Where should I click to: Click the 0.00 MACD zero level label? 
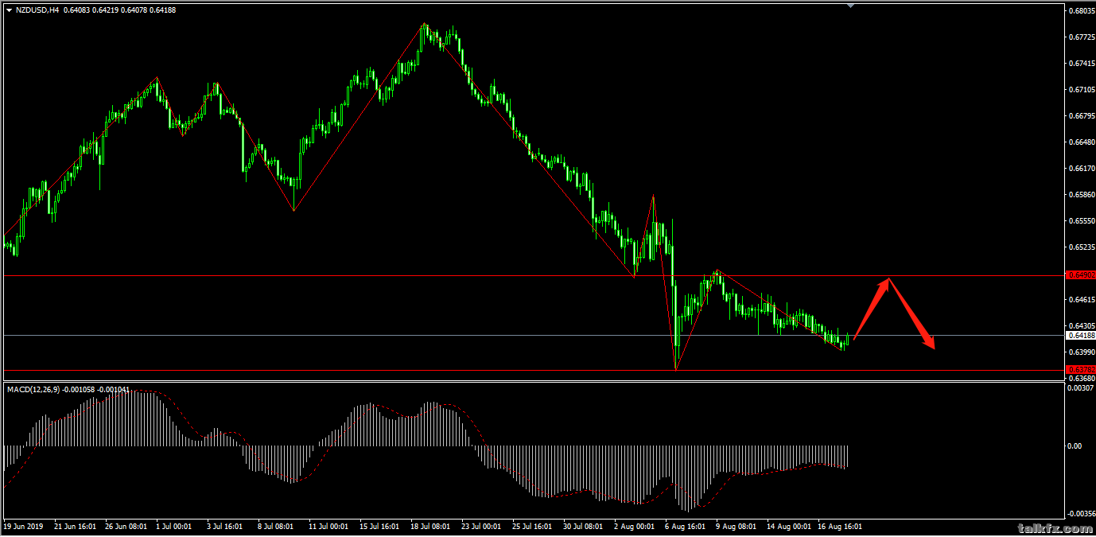1074,446
